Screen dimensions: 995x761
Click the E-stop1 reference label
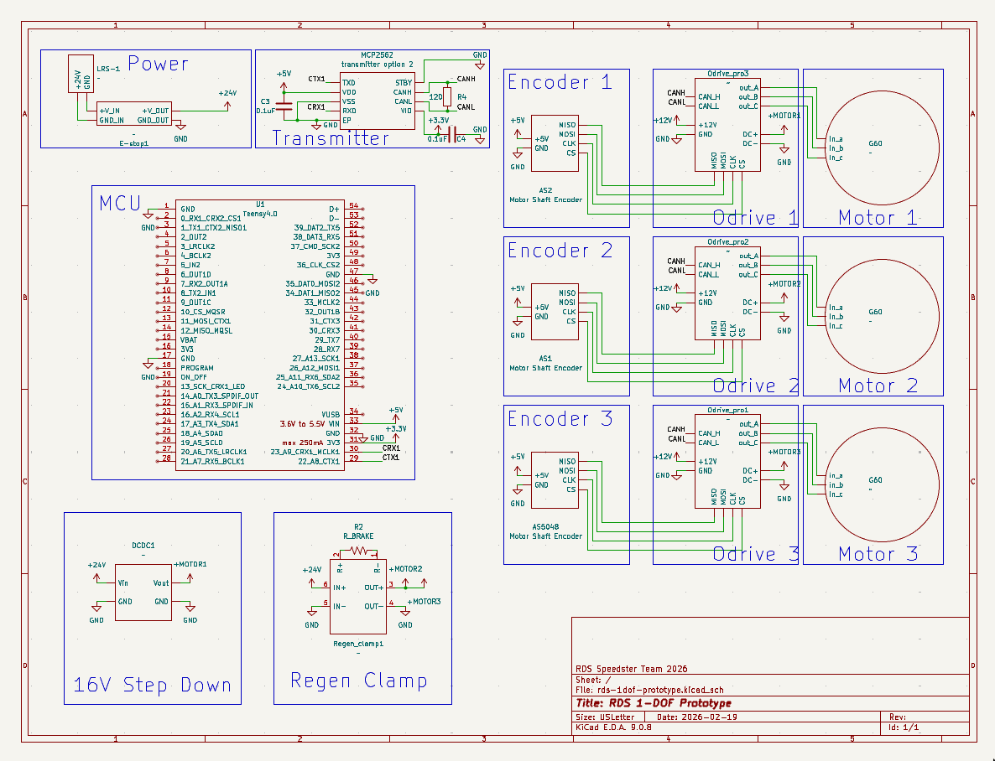tap(134, 143)
